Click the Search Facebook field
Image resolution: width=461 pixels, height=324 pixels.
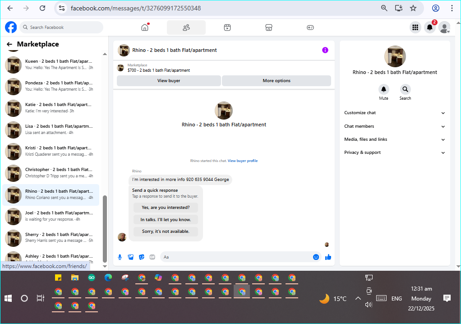point(61,28)
